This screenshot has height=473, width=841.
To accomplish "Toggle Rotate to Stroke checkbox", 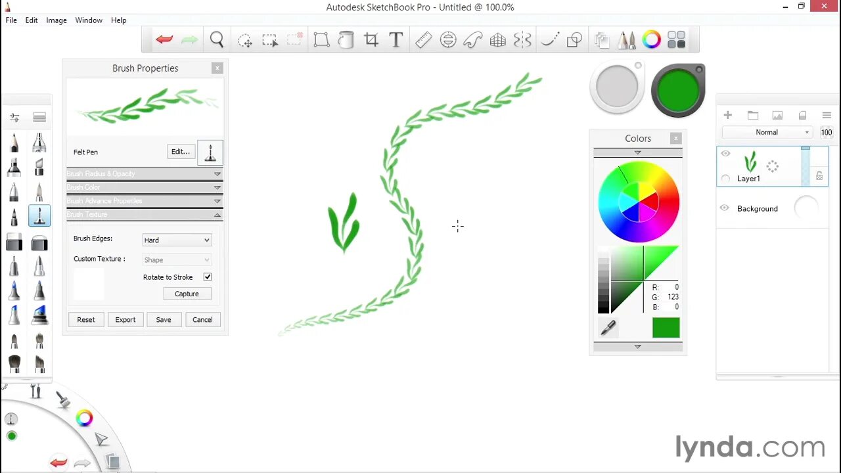I will [208, 277].
